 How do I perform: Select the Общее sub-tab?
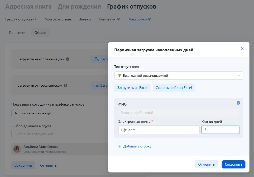[x=40, y=33]
